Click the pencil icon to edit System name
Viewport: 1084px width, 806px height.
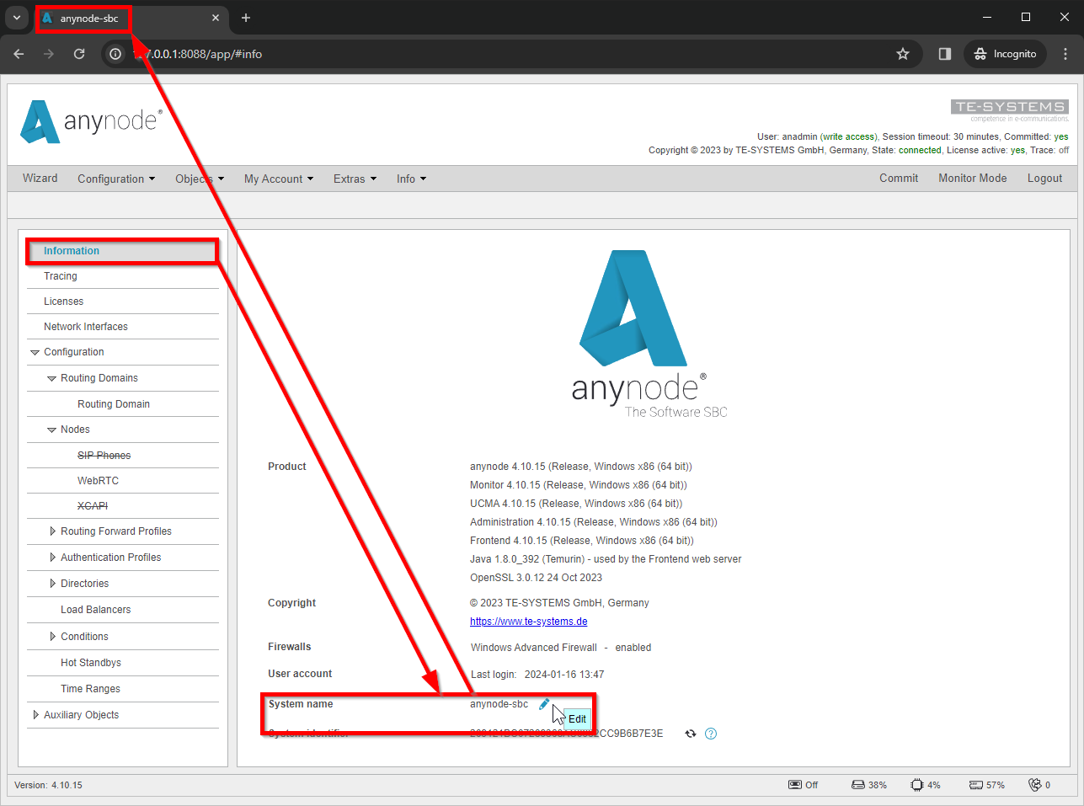[544, 704]
